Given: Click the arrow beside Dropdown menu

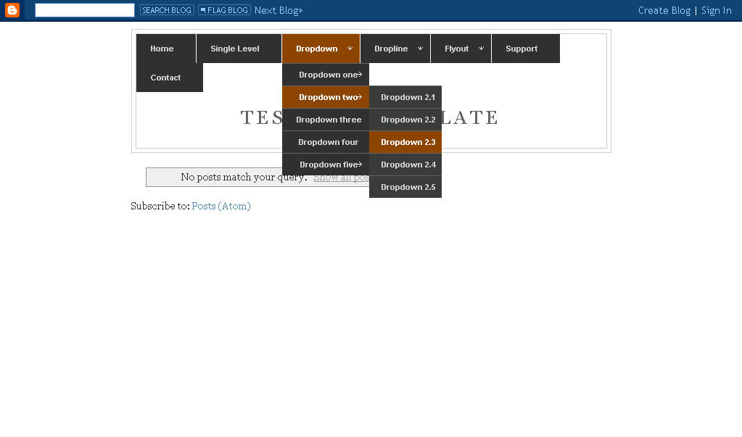Looking at the screenshot, I should pyautogui.click(x=350, y=49).
